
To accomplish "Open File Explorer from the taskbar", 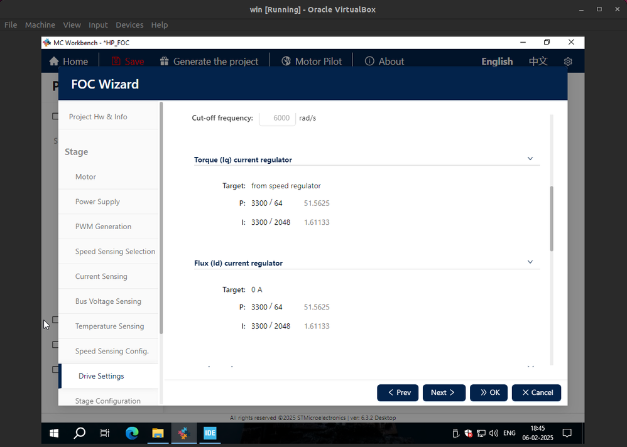I will (158, 433).
